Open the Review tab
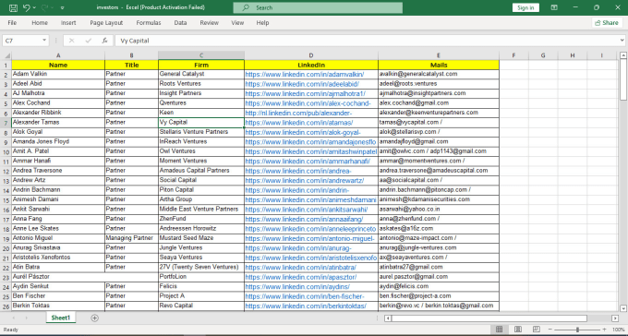 point(210,23)
